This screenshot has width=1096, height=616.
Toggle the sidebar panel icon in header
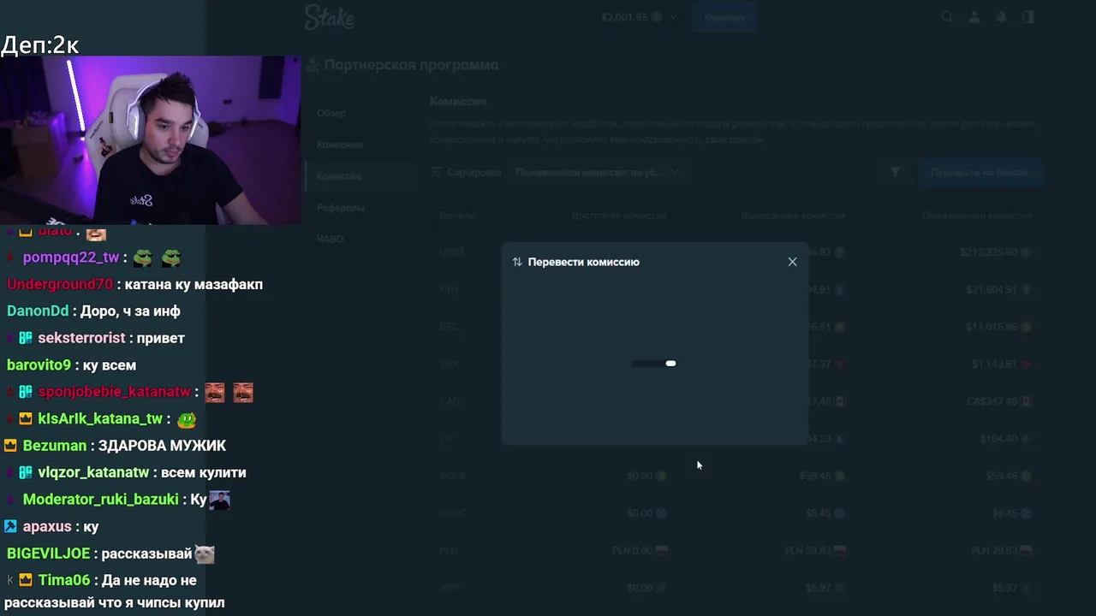[x=1028, y=17]
